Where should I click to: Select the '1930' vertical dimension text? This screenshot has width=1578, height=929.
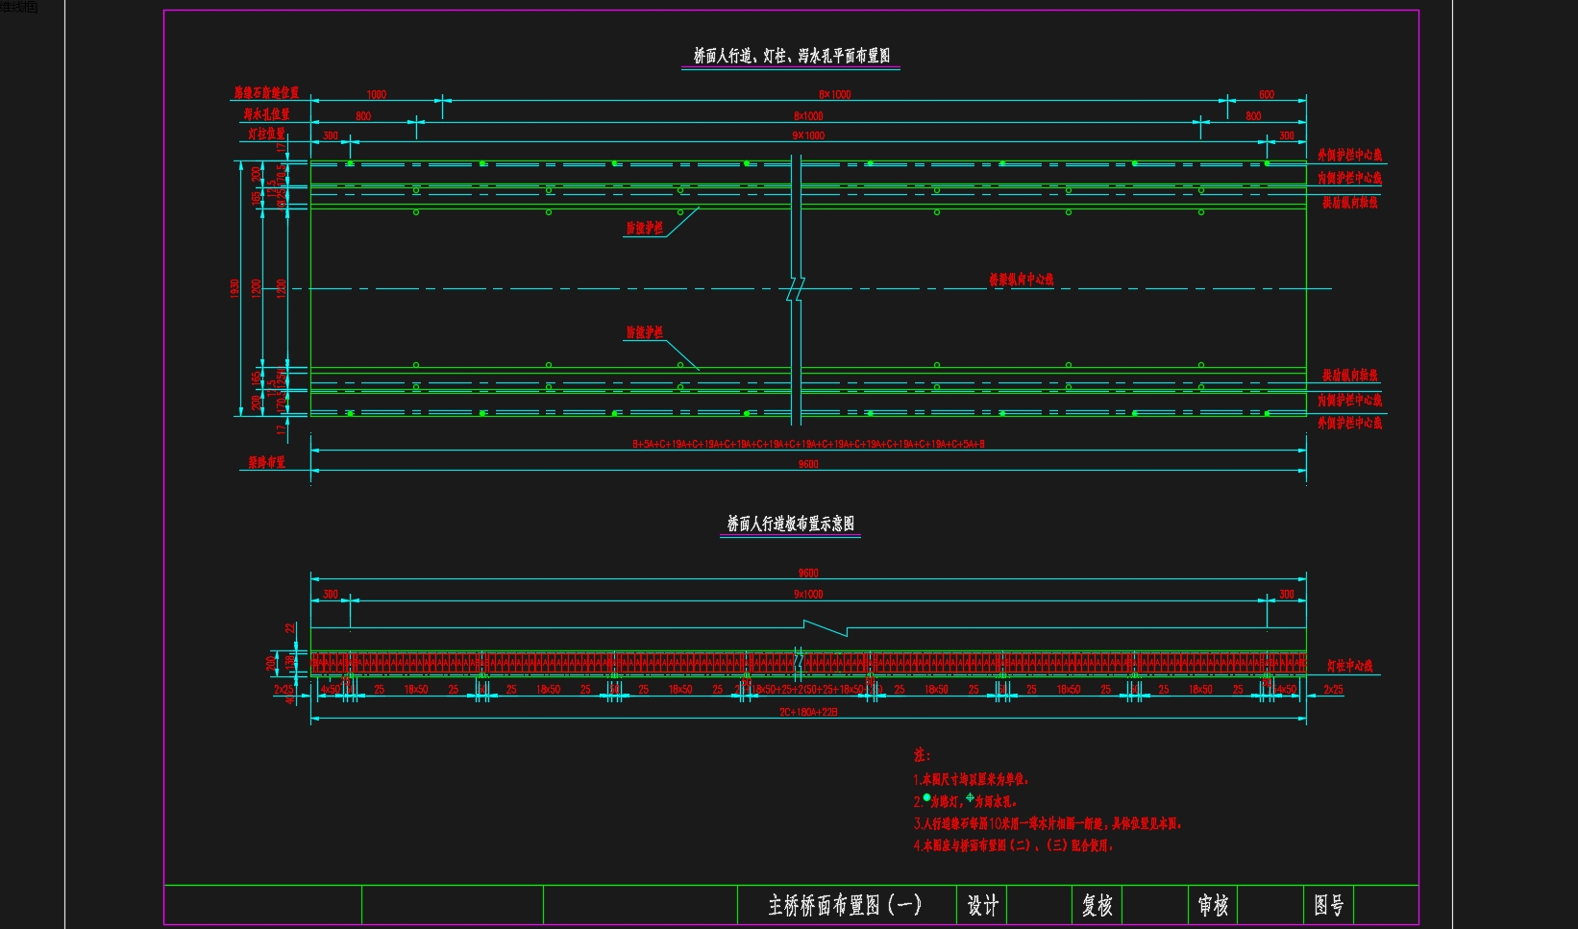coord(234,288)
